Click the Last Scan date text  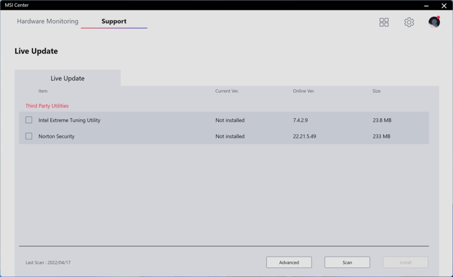(48, 262)
